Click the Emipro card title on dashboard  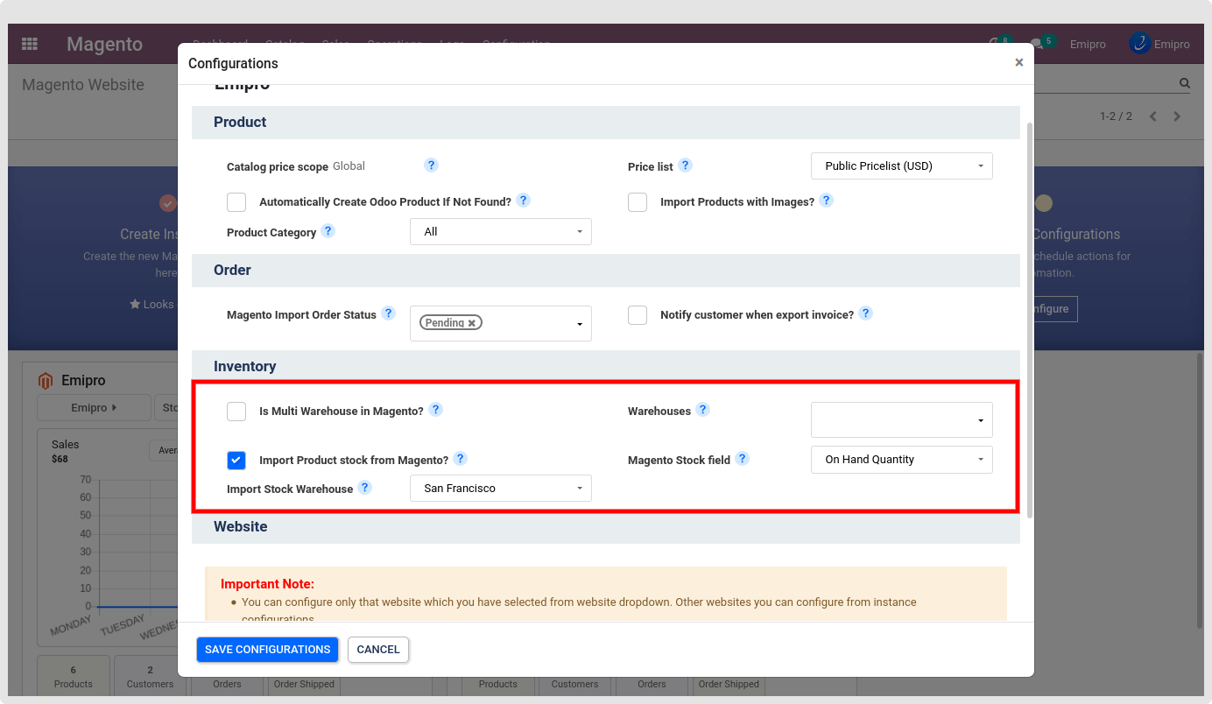tap(83, 381)
